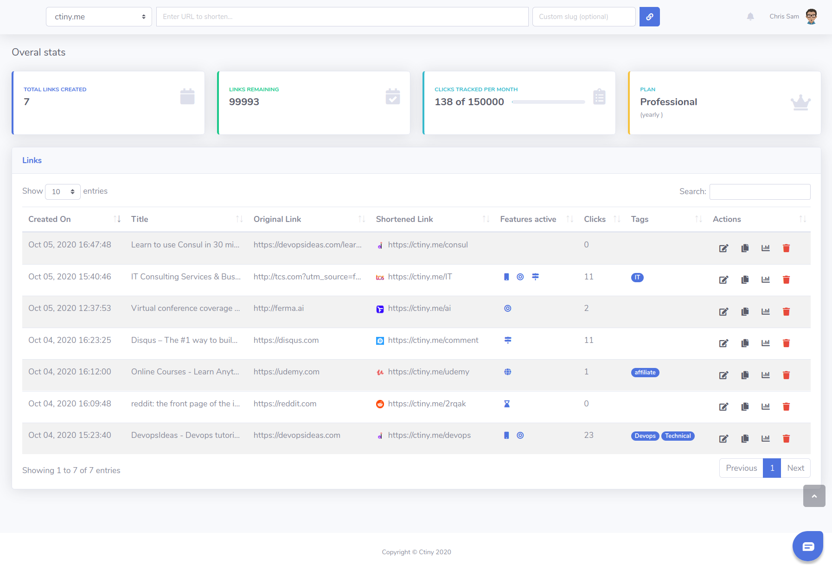Viewport: 832px width, 570px height.
Task: Go to Next page of links
Action: [x=795, y=468]
